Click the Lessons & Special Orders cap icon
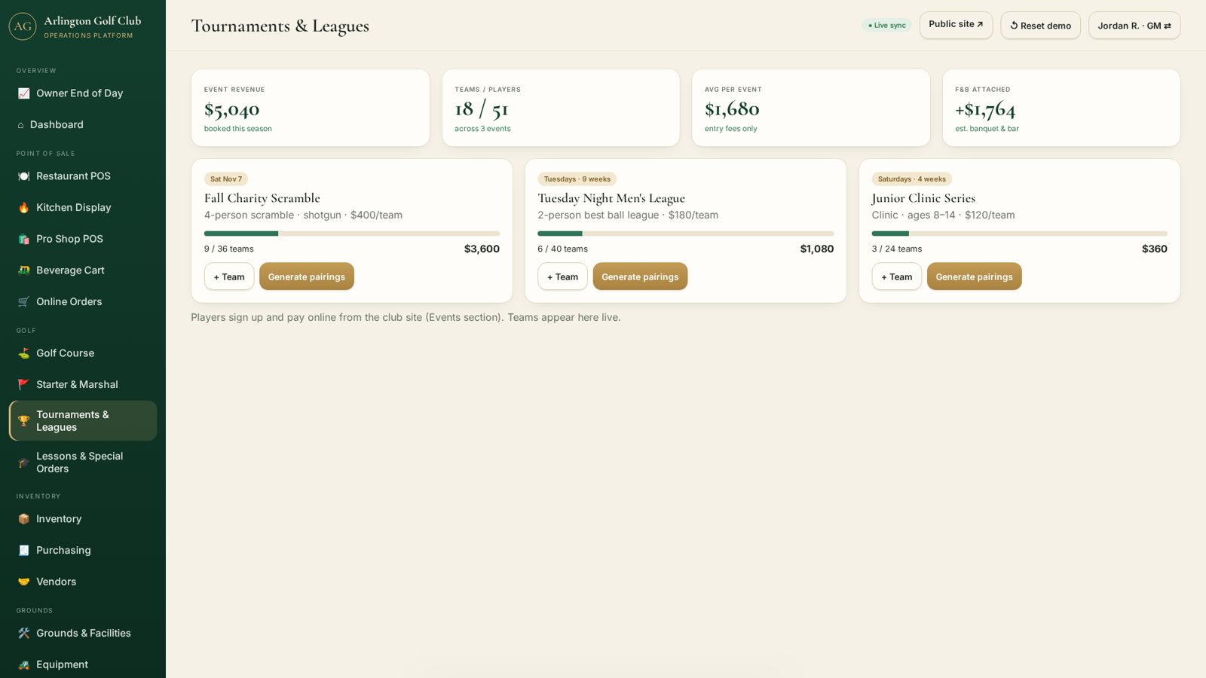Image resolution: width=1206 pixels, height=678 pixels. [23, 463]
